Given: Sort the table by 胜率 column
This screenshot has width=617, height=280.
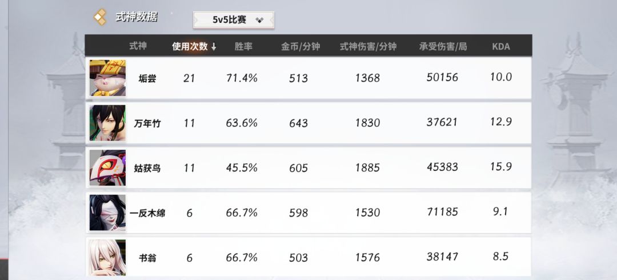Looking at the screenshot, I should coord(243,46).
